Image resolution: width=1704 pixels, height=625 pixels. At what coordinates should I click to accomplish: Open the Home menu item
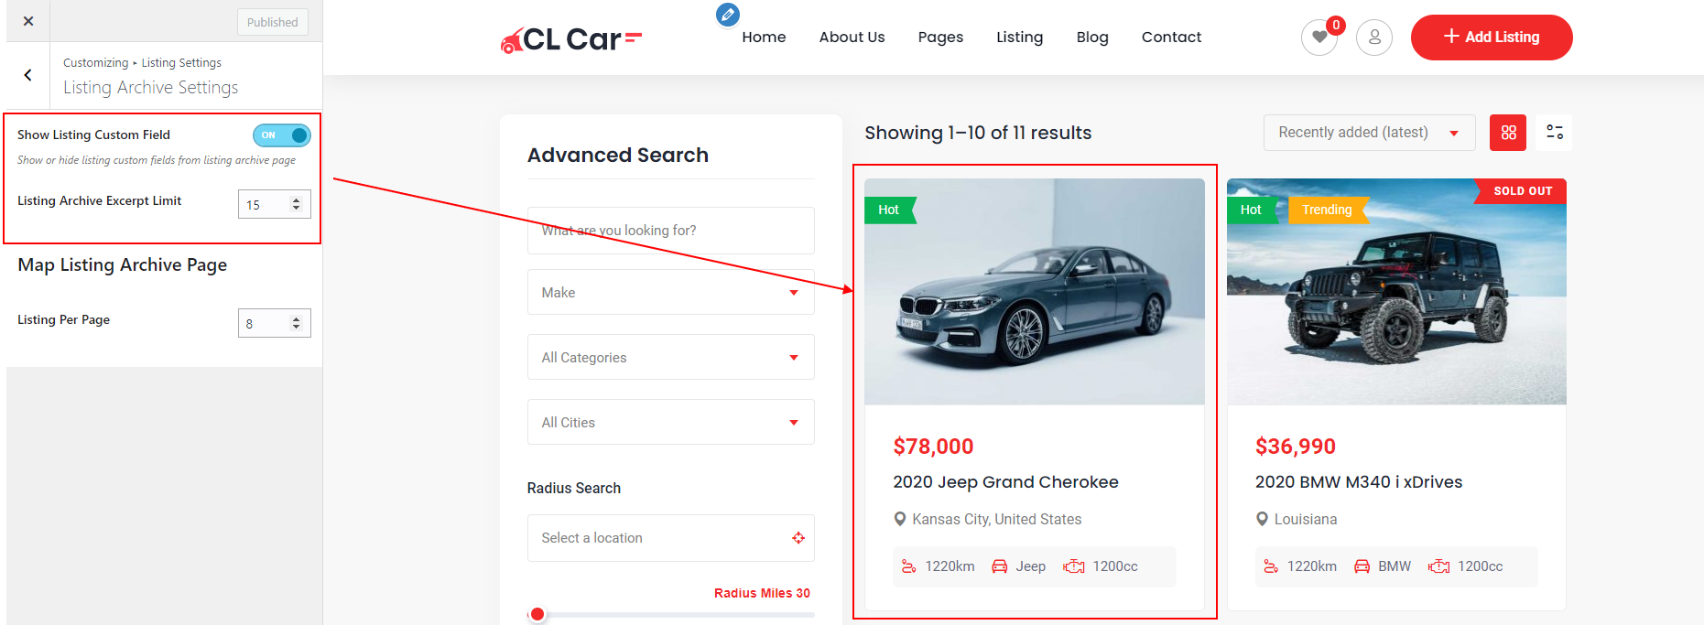coord(764,37)
